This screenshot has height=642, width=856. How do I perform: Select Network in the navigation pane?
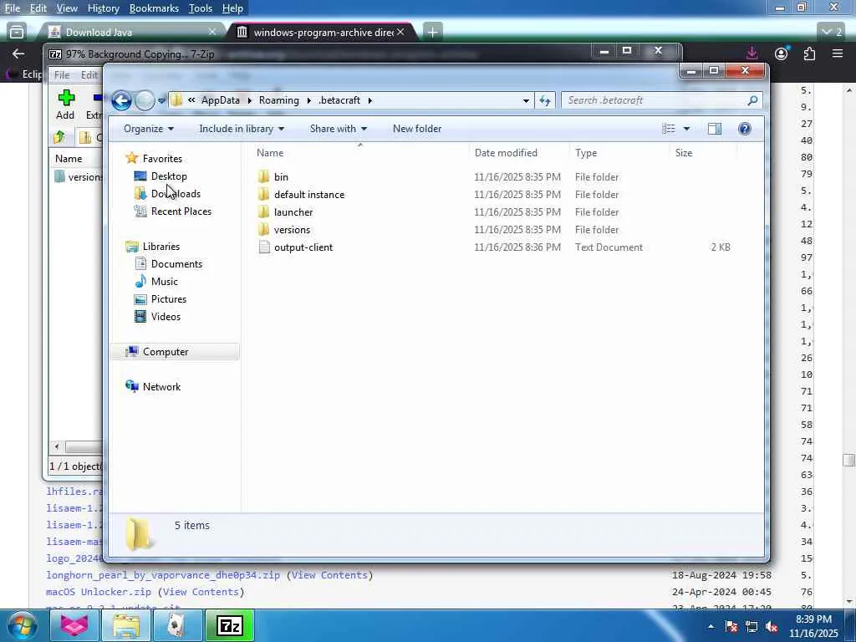click(x=161, y=387)
